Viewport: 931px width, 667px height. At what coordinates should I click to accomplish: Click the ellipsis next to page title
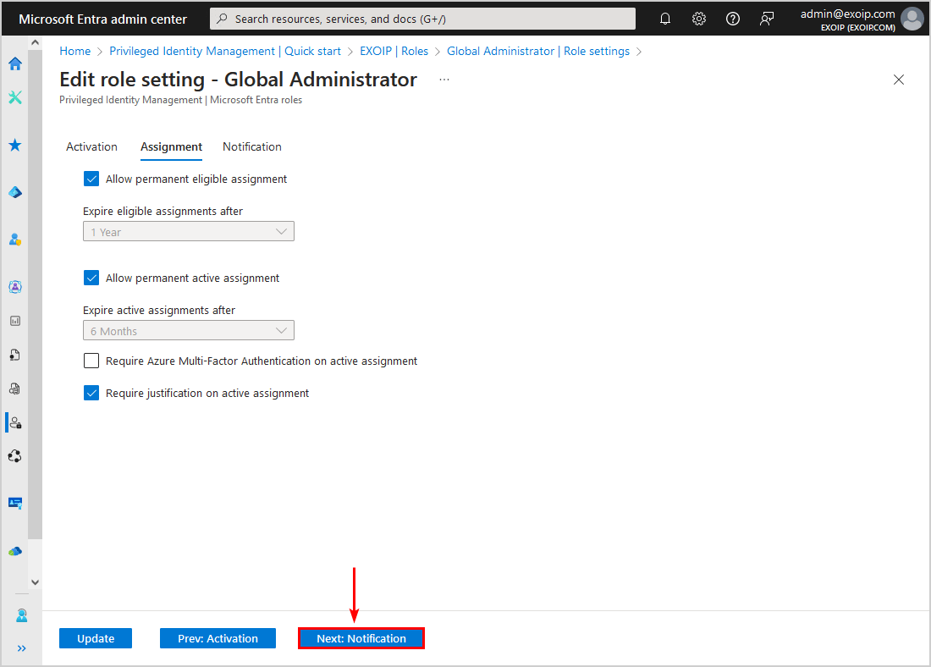444,80
